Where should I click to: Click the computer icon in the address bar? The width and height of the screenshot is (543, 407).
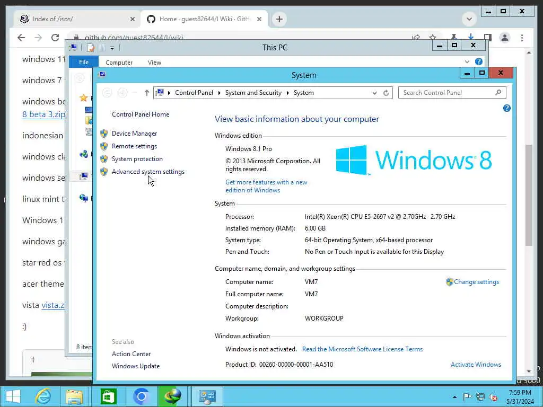click(x=160, y=92)
